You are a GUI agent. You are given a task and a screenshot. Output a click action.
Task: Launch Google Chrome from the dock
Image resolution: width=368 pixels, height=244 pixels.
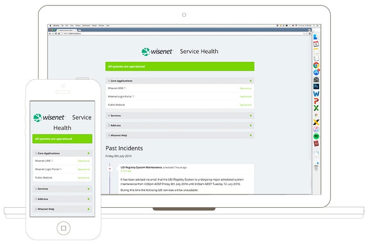tap(316, 65)
